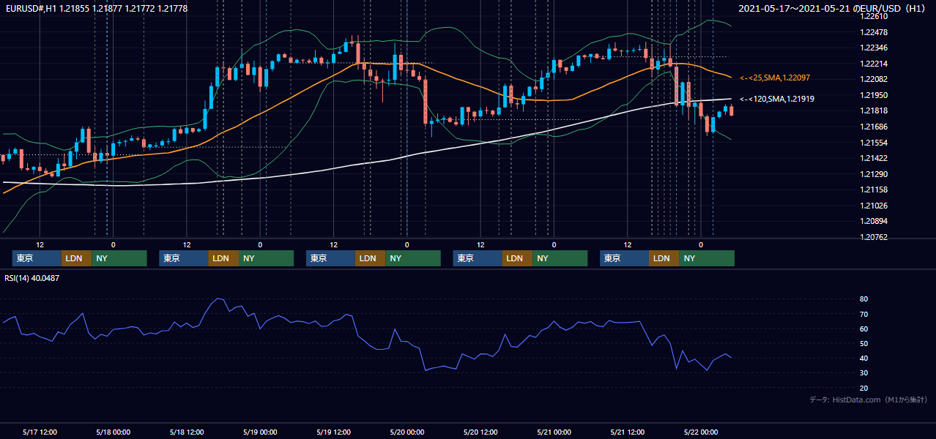Click the 1.20762 price axis label

tap(873, 237)
